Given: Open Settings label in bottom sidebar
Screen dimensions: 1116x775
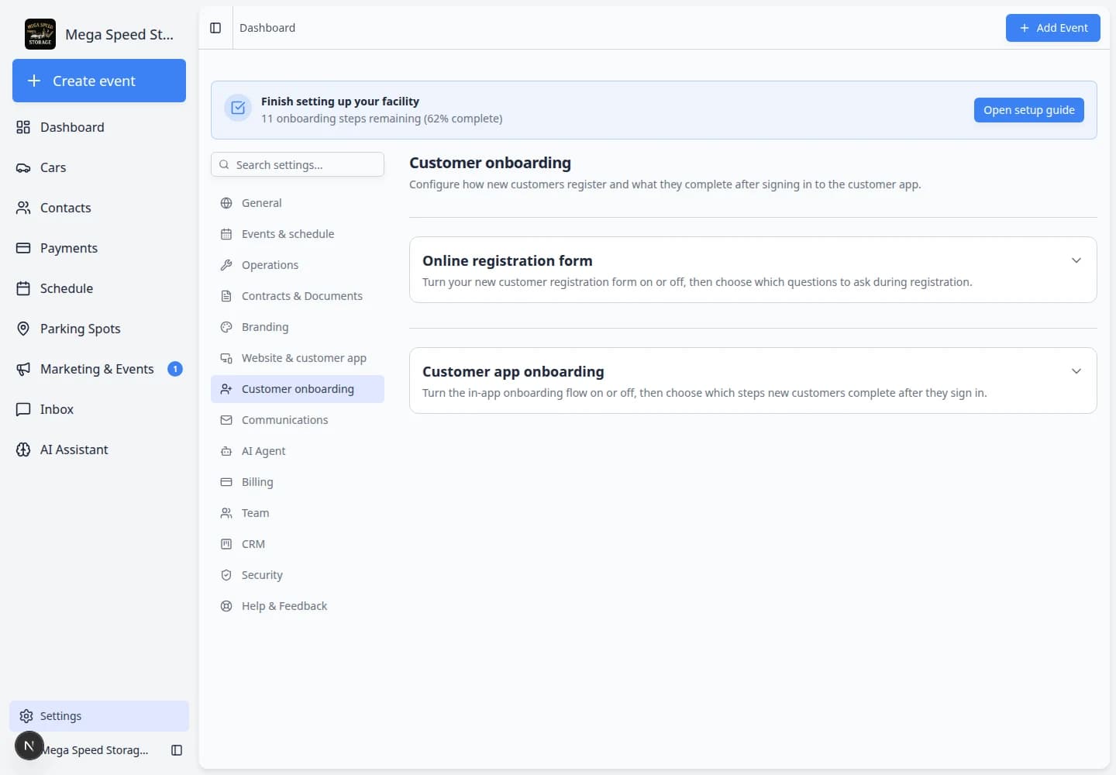Looking at the screenshot, I should pos(60,716).
